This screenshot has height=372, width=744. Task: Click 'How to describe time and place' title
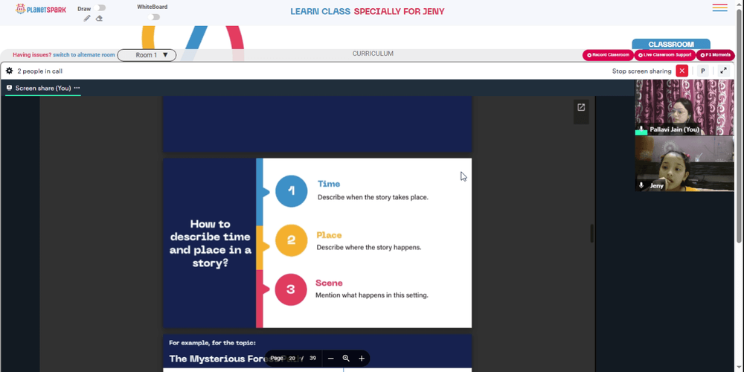[x=211, y=243]
